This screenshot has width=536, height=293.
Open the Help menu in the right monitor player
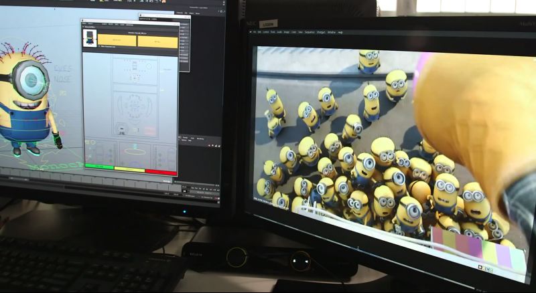click(x=340, y=32)
